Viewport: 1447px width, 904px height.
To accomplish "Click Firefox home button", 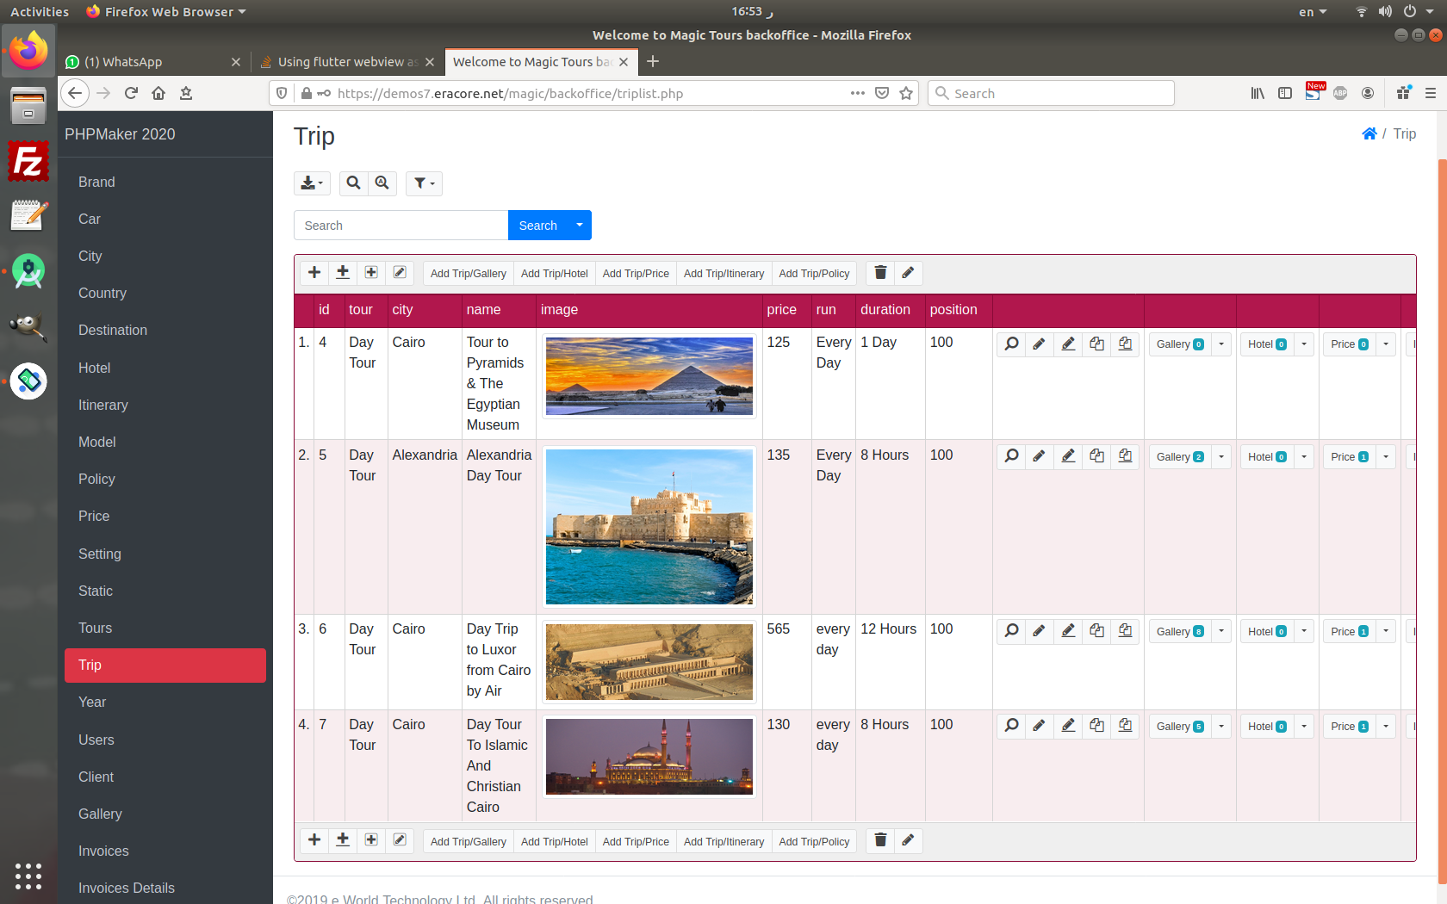I will tap(158, 93).
